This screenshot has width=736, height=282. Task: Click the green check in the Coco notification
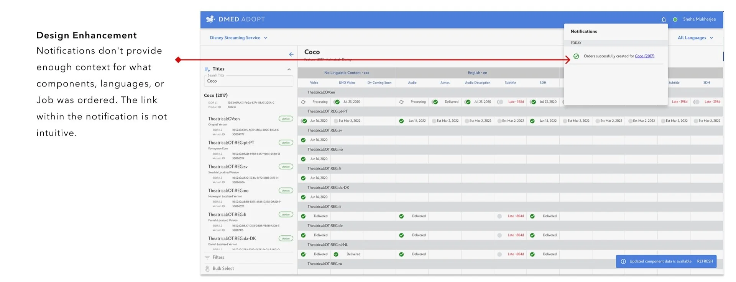click(576, 56)
